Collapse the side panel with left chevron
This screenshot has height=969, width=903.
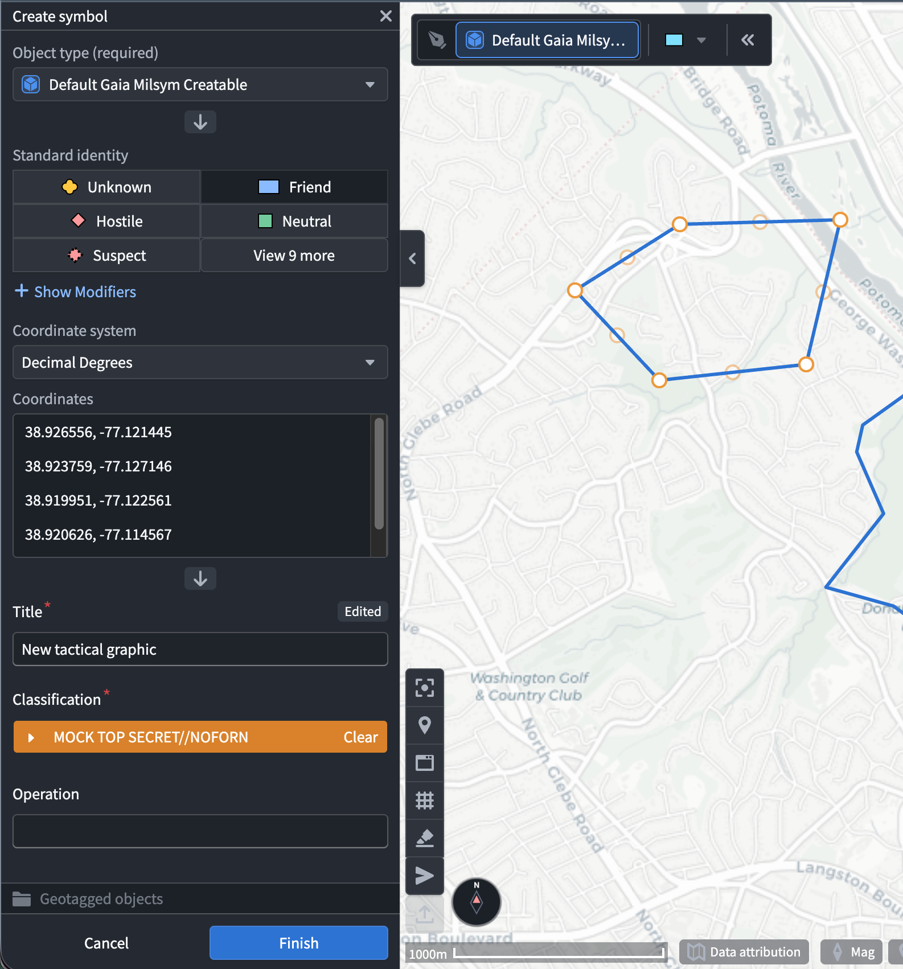pos(412,258)
